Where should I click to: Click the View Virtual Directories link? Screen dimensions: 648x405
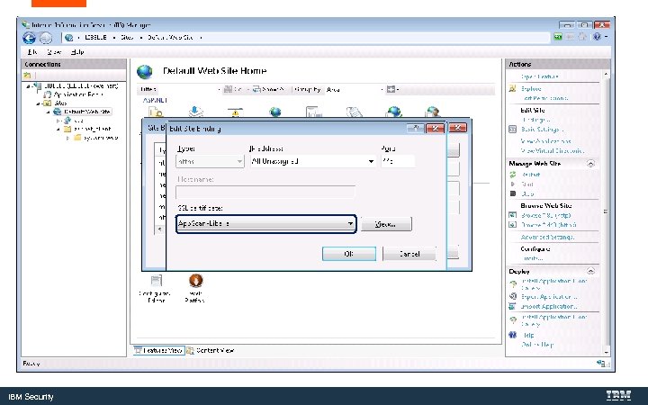tap(553, 151)
